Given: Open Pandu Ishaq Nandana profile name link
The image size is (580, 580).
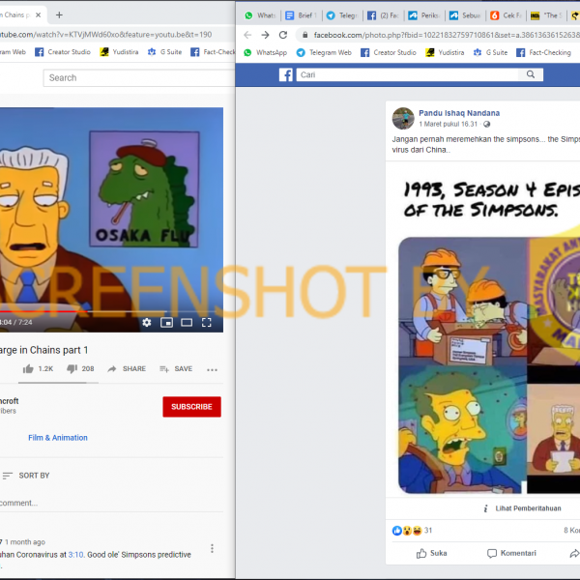Looking at the screenshot, I should (x=459, y=113).
